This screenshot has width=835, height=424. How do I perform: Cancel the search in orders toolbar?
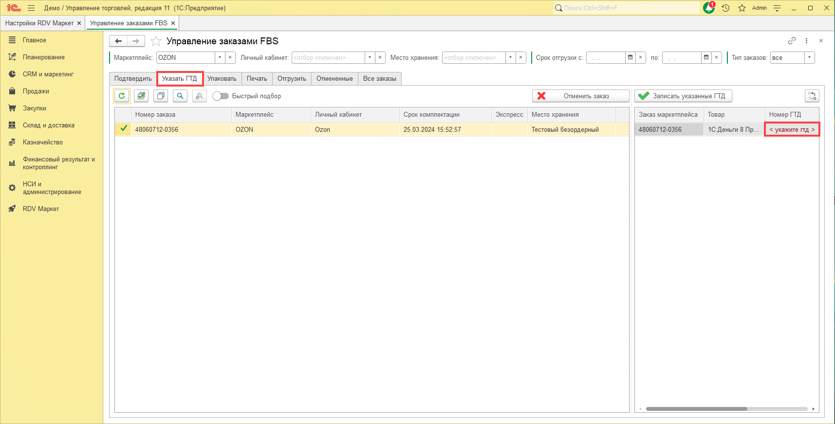tap(200, 96)
